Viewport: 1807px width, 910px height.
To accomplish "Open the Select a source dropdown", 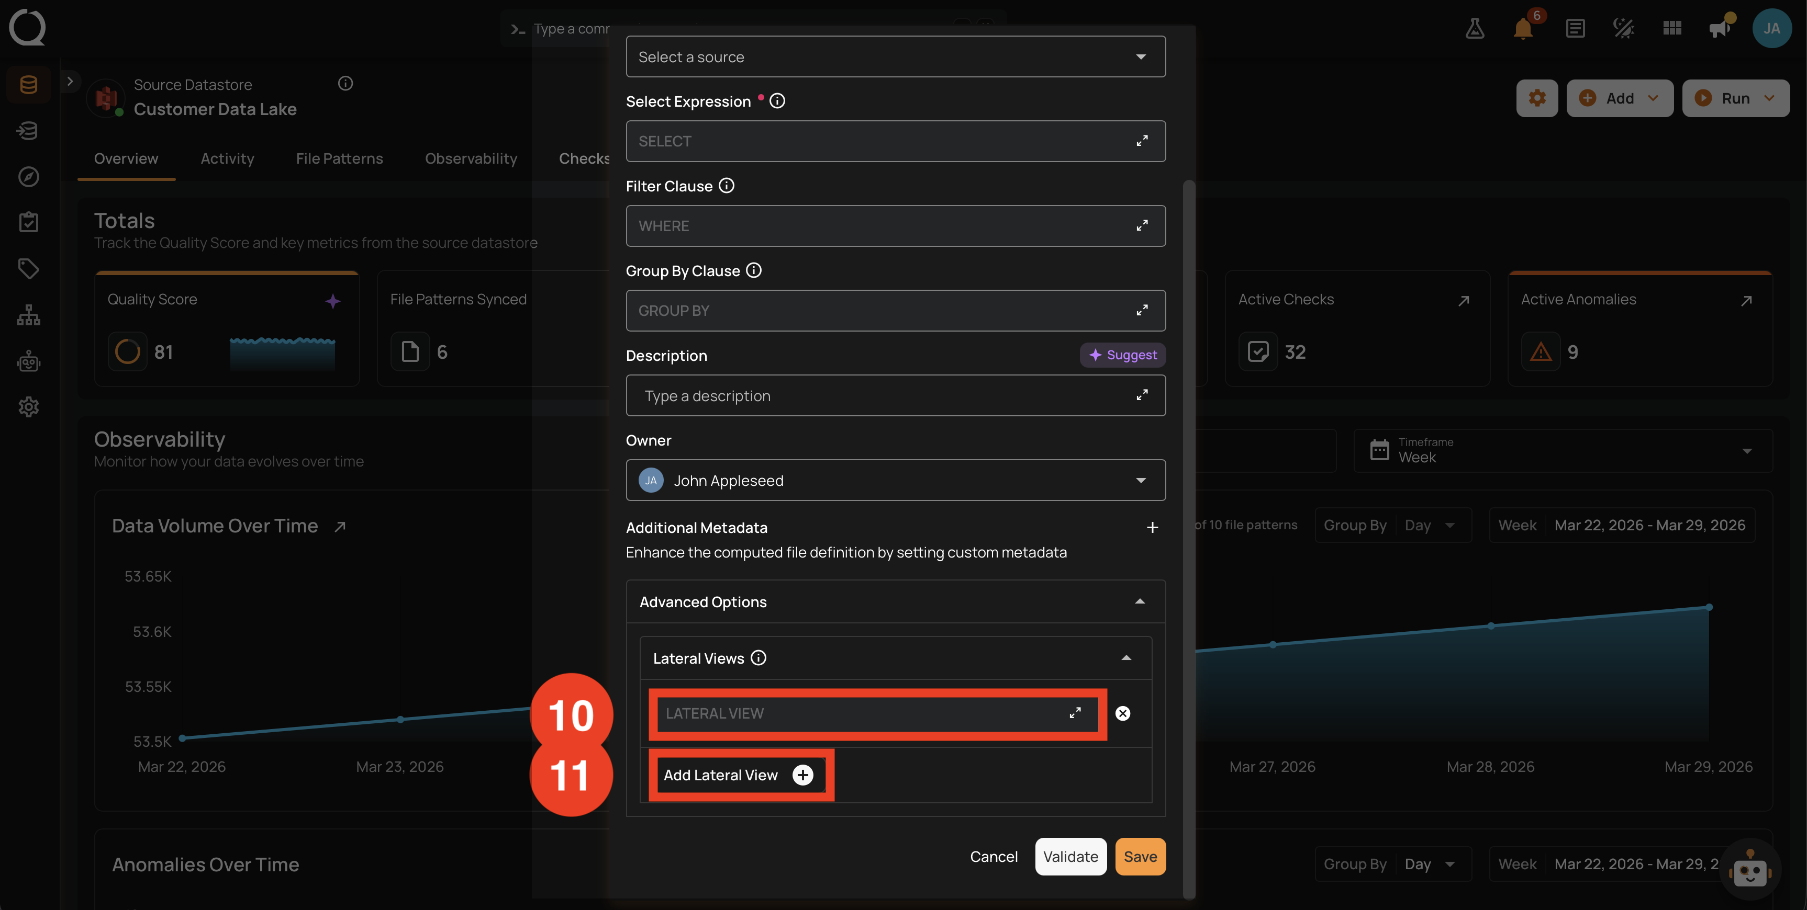I will pos(896,57).
